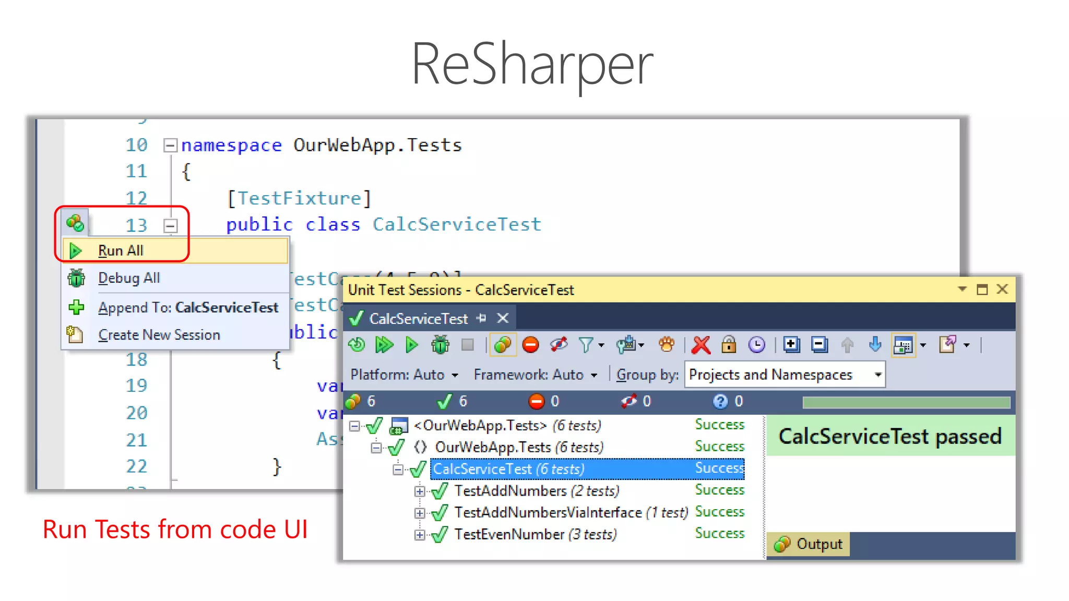Click the funnel filter icon

pyautogui.click(x=586, y=345)
